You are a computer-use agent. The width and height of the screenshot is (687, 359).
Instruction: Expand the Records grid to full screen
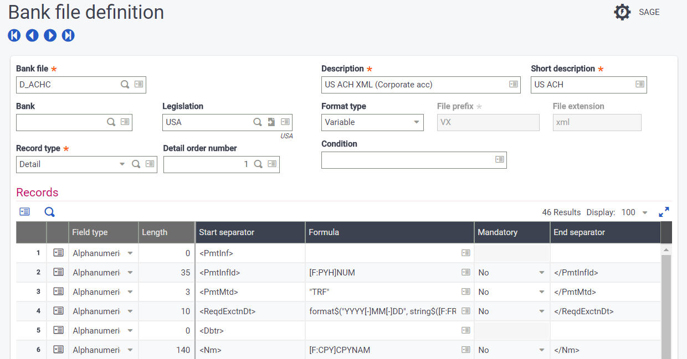(x=664, y=212)
